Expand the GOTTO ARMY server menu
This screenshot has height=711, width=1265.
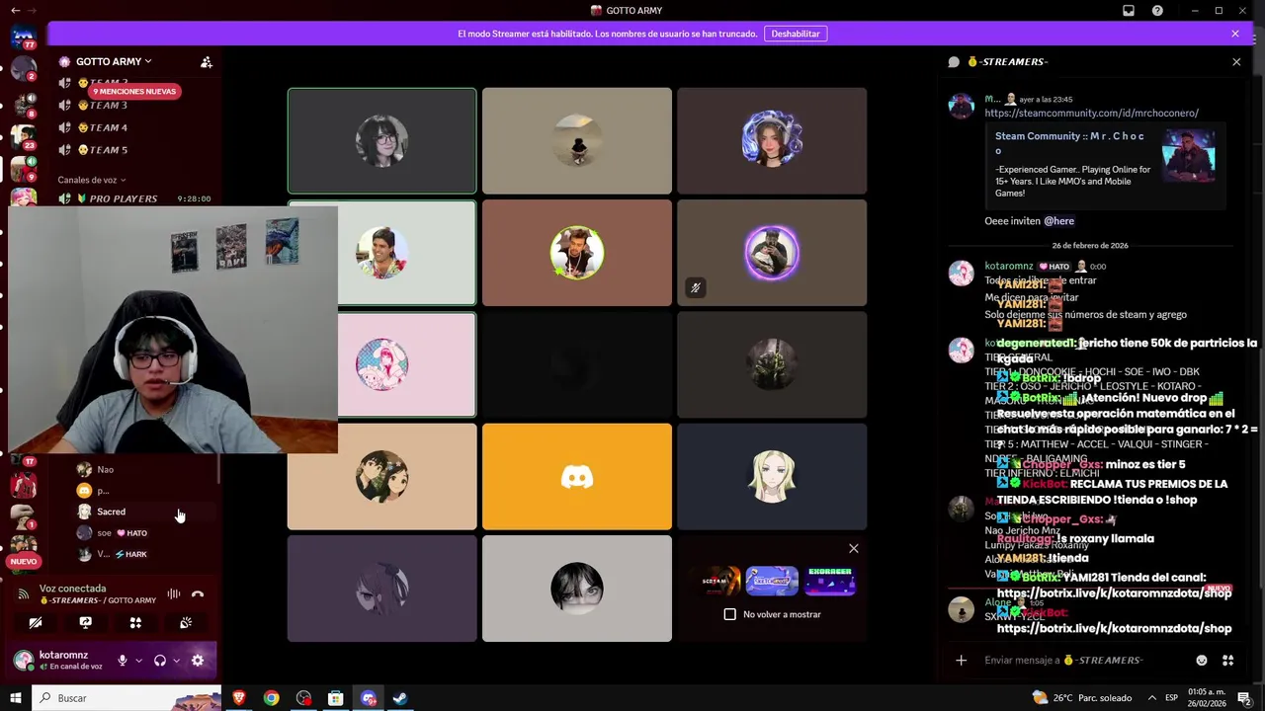(x=114, y=61)
